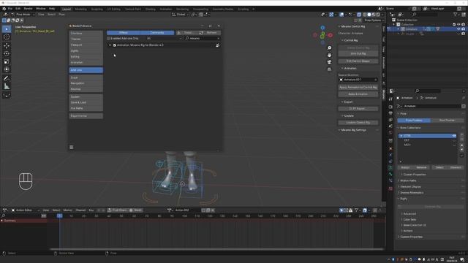Toggle Official add-ons filter
Screen dimensions: 468x263
(x=124, y=32)
